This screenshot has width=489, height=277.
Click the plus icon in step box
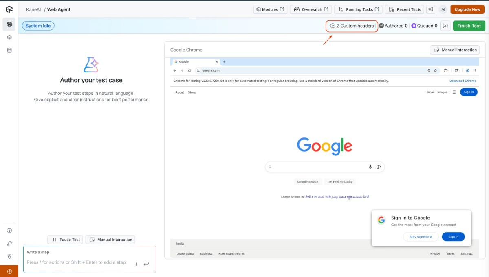click(136, 264)
